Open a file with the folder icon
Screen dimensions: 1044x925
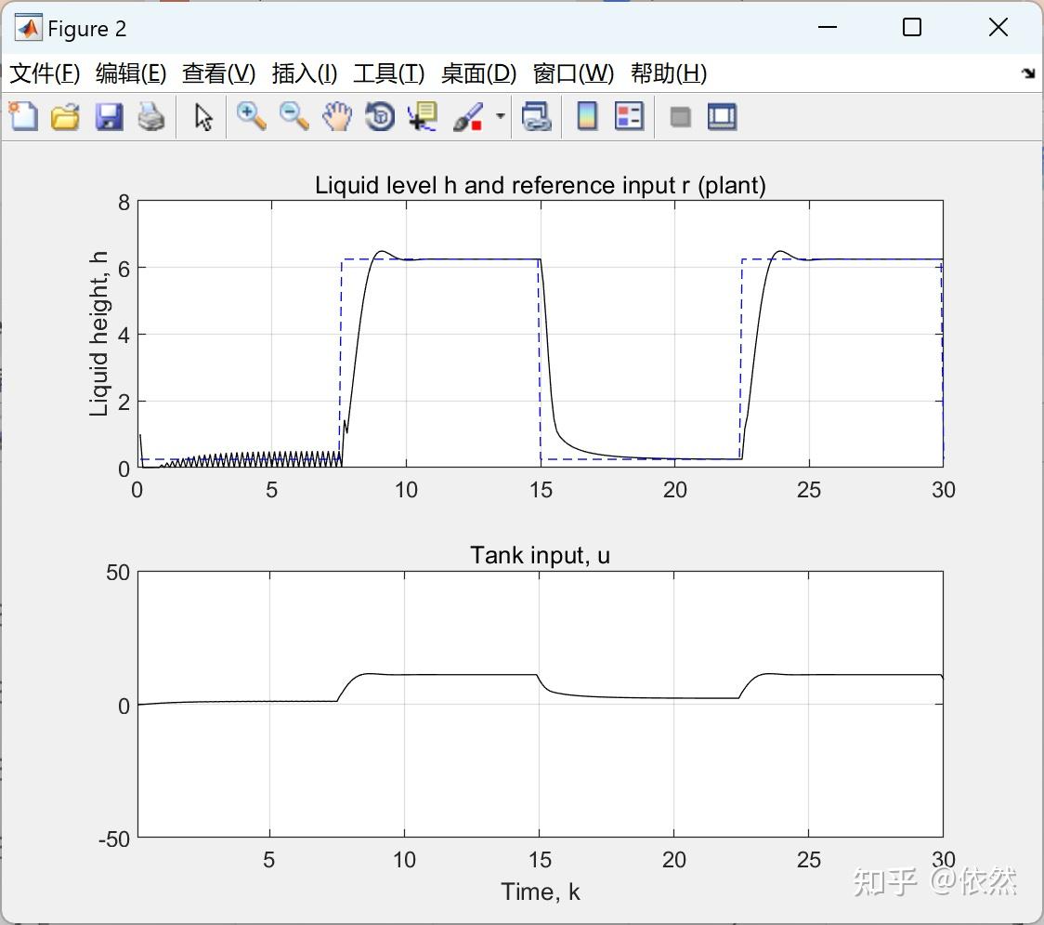pos(65,116)
